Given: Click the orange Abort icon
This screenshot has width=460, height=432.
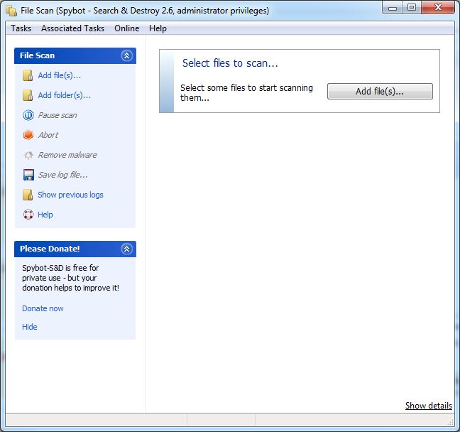Looking at the screenshot, I should 28,135.
